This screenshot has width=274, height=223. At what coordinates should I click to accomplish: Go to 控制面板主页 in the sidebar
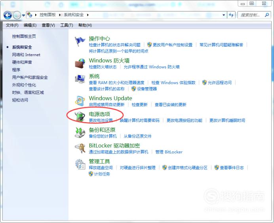pos(24,36)
